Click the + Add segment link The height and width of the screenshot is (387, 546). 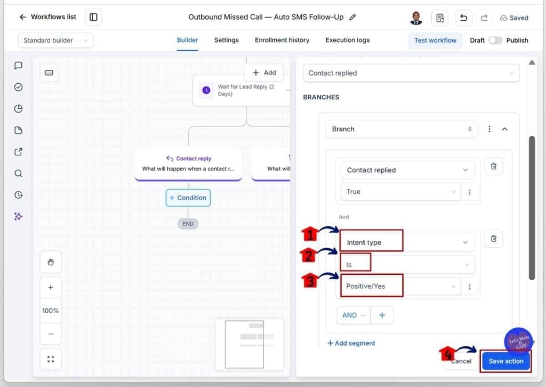(351, 343)
